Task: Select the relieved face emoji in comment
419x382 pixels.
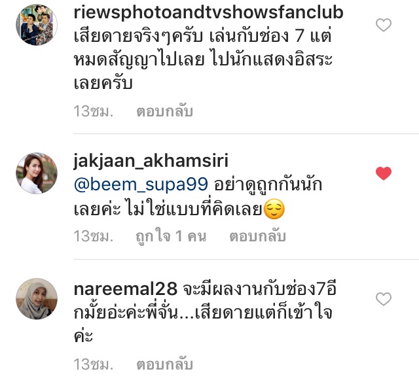Action: pyautogui.click(x=274, y=209)
